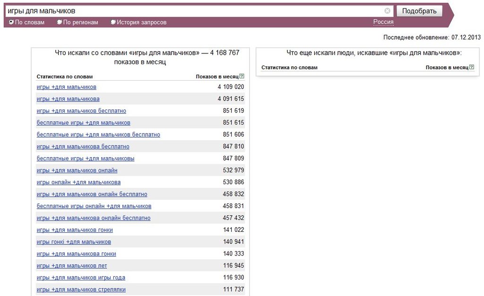Click left table header 'Статистика по словам'
484x296 pixels.
pos(64,76)
